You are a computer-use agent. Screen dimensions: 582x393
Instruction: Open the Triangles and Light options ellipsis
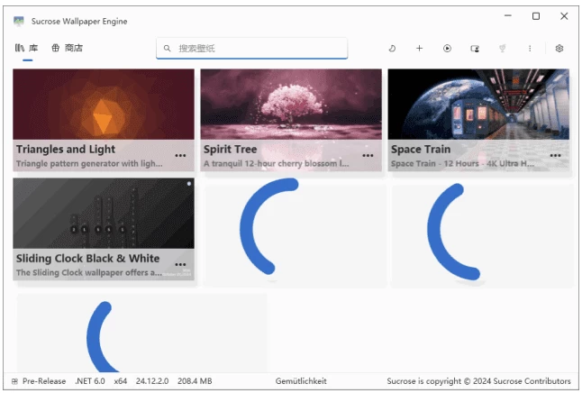pyautogui.click(x=180, y=156)
